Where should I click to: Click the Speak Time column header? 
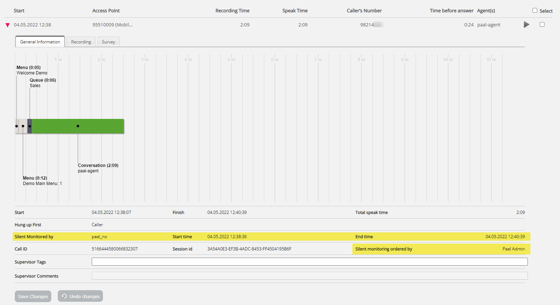[x=295, y=11]
